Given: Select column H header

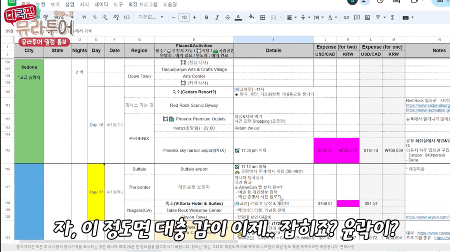Looking at the screenshot, I should coord(194,39).
